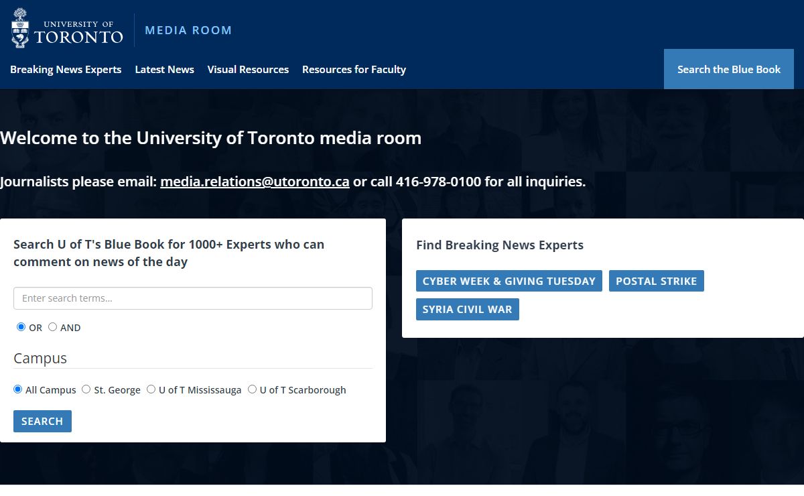The height and width of the screenshot is (496, 804).
Task: Choose the All Campus radio option
Action: click(17, 389)
